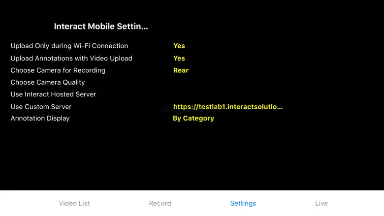Image resolution: width=384 pixels, height=216 pixels.
Task: Toggle Wi-Fi only upload 'Yes' value
Action: pos(179,46)
